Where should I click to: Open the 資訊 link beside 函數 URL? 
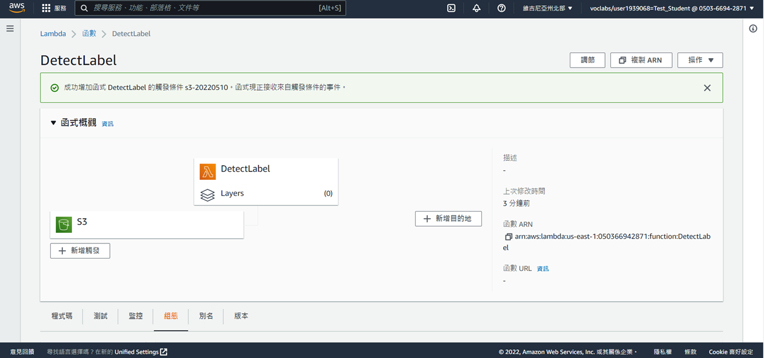coord(543,269)
